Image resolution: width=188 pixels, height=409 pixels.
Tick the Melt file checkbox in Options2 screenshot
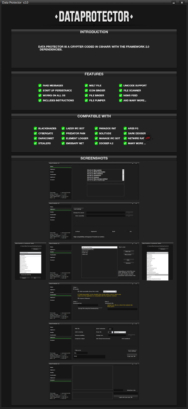coord(74,328)
